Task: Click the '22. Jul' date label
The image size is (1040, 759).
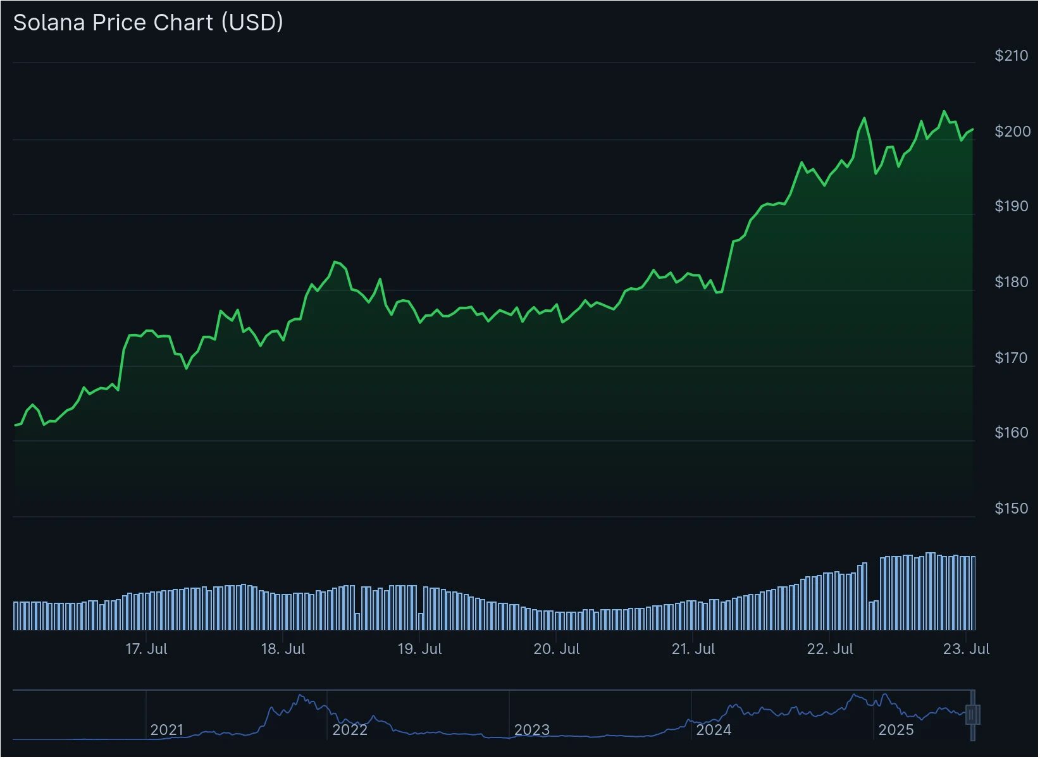Action: pos(830,649)
